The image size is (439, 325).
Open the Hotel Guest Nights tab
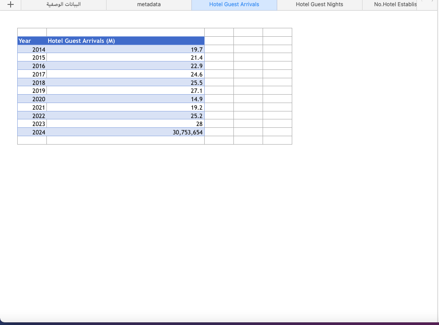tap(319, 4)
